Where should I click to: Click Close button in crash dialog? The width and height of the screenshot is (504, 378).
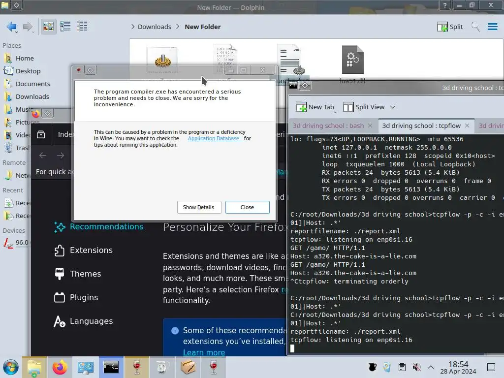tap(247, 207)
